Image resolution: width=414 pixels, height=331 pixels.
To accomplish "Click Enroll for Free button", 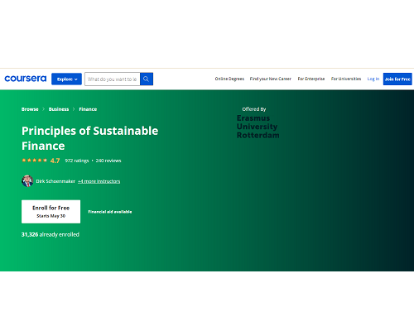I will pyautogui.click(x=51, y=212).
